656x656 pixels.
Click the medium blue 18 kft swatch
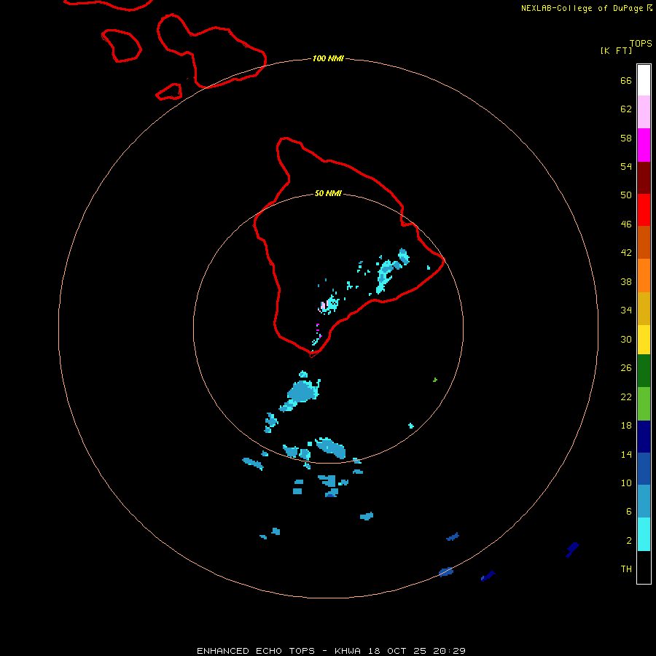(x=644, y=469)
